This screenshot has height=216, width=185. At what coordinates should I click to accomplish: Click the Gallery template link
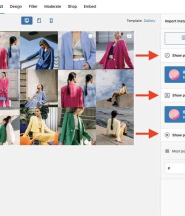[149, 21]
